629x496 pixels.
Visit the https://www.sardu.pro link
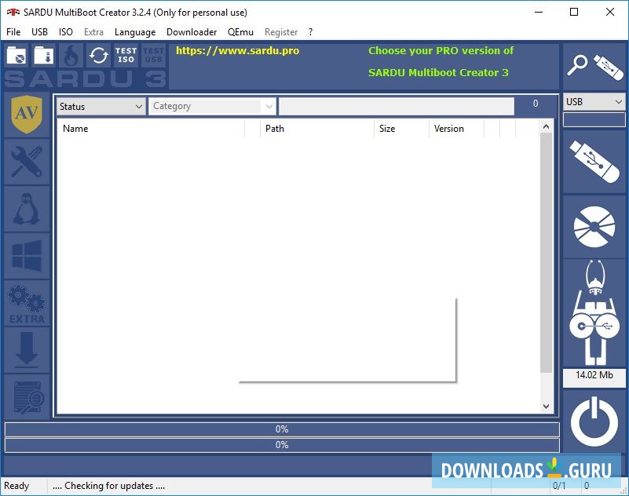(237, 51)
